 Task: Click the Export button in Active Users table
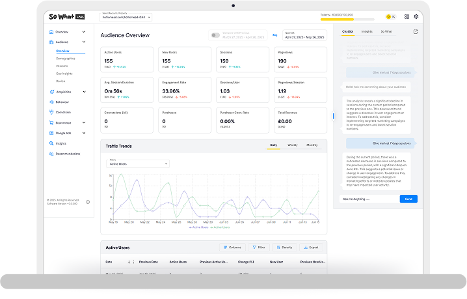click(310, 248)
